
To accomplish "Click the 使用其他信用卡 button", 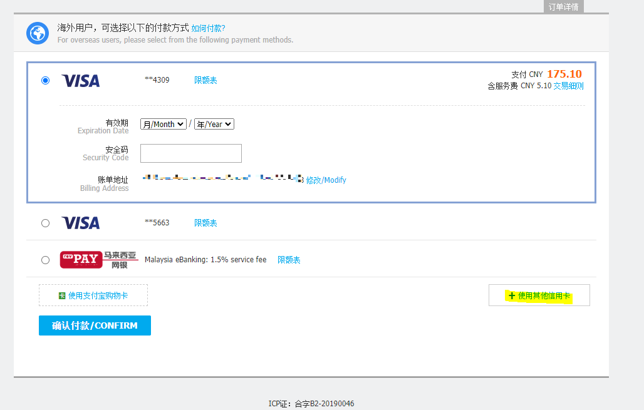I will click(x=539, y=295).
